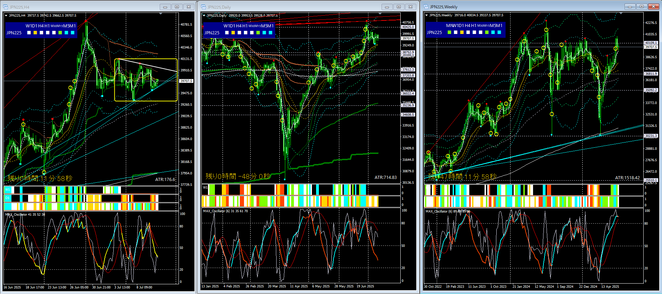Click the D1 strip label below the H4 chart

tap(7, 198)
